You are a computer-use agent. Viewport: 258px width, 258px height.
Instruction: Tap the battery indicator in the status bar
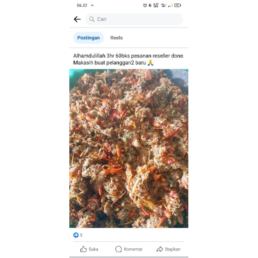coord(178,5)
